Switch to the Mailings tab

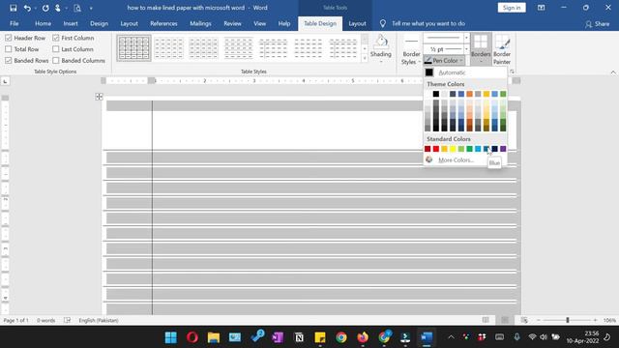(x=200, y=23)
